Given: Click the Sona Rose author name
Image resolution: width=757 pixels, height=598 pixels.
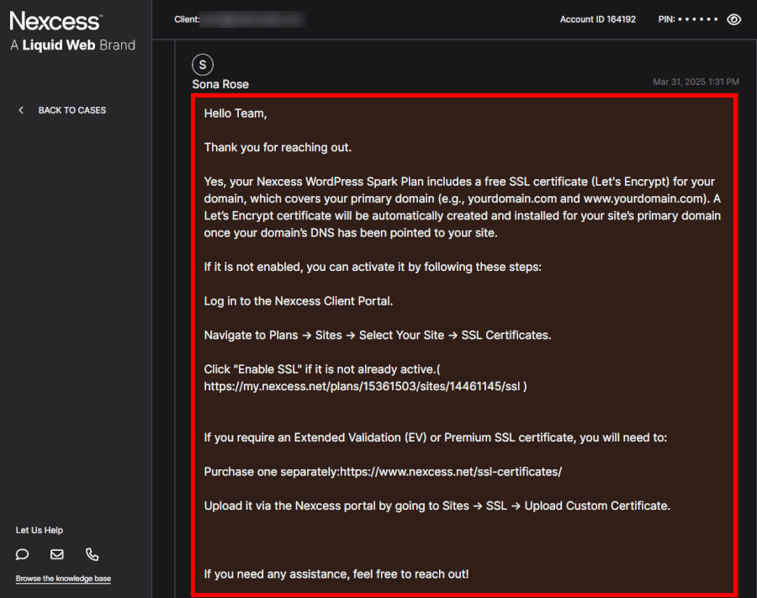Looking at the screenshot, I should point(220,84).
